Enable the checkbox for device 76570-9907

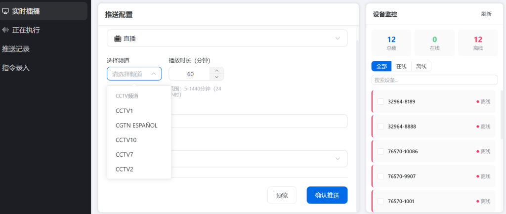(380, 176)
